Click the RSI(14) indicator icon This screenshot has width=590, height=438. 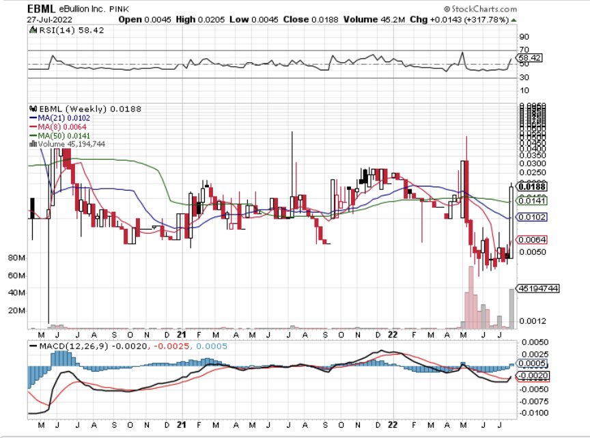pyautogui.click(x=33, y=30)
